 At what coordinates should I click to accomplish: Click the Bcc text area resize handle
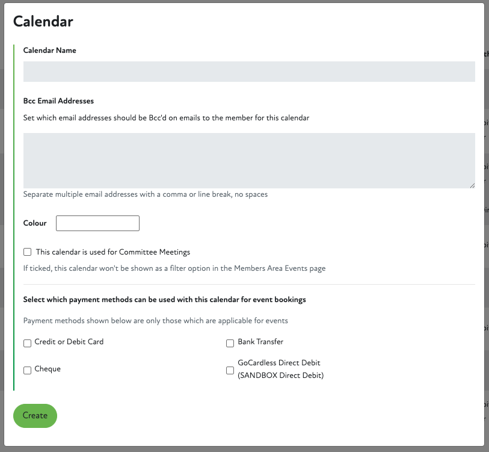(x=472, y=185)
